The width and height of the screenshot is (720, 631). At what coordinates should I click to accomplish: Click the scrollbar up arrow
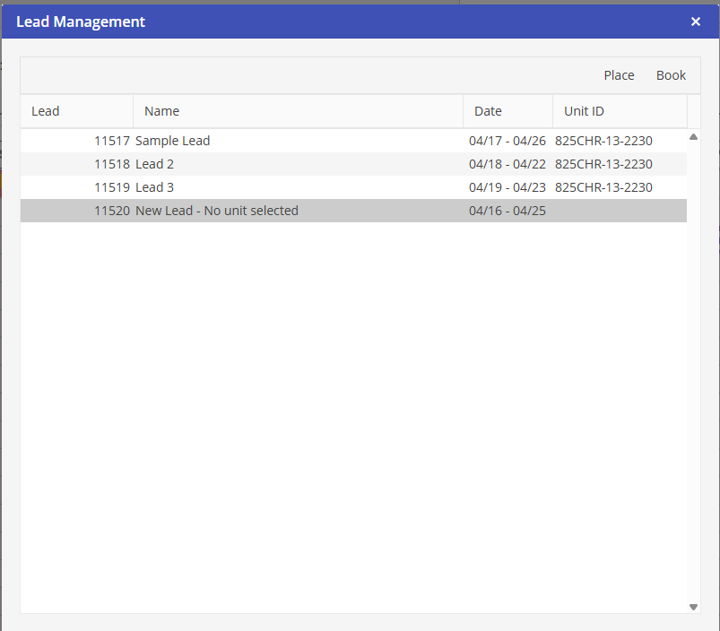[693, 137]
